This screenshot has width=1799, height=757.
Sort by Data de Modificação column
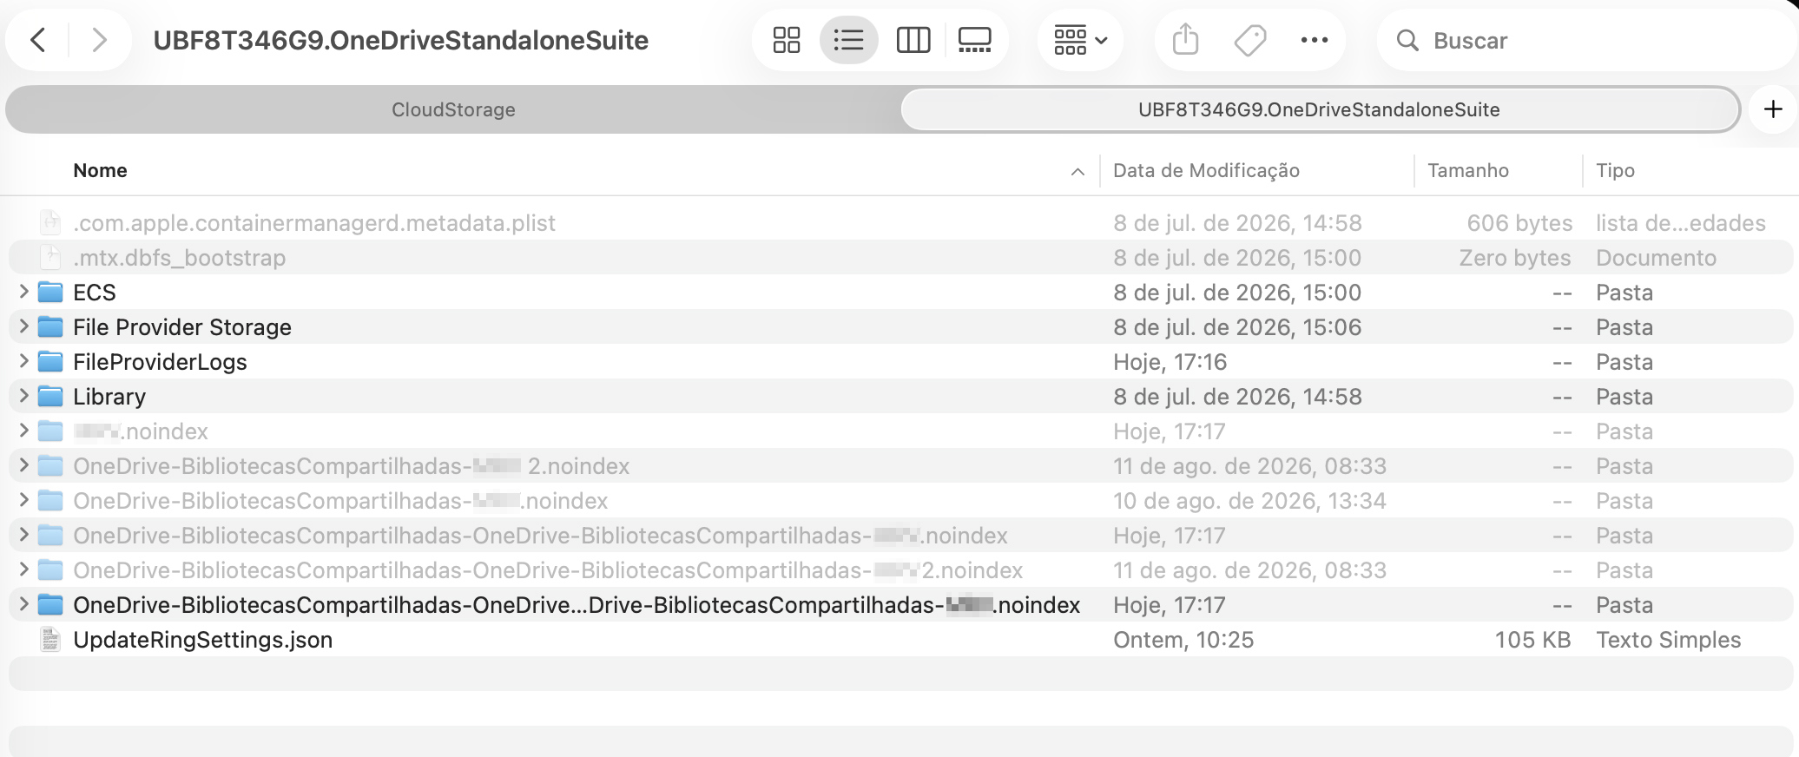pyautogui.click(x=1206, y=170)
